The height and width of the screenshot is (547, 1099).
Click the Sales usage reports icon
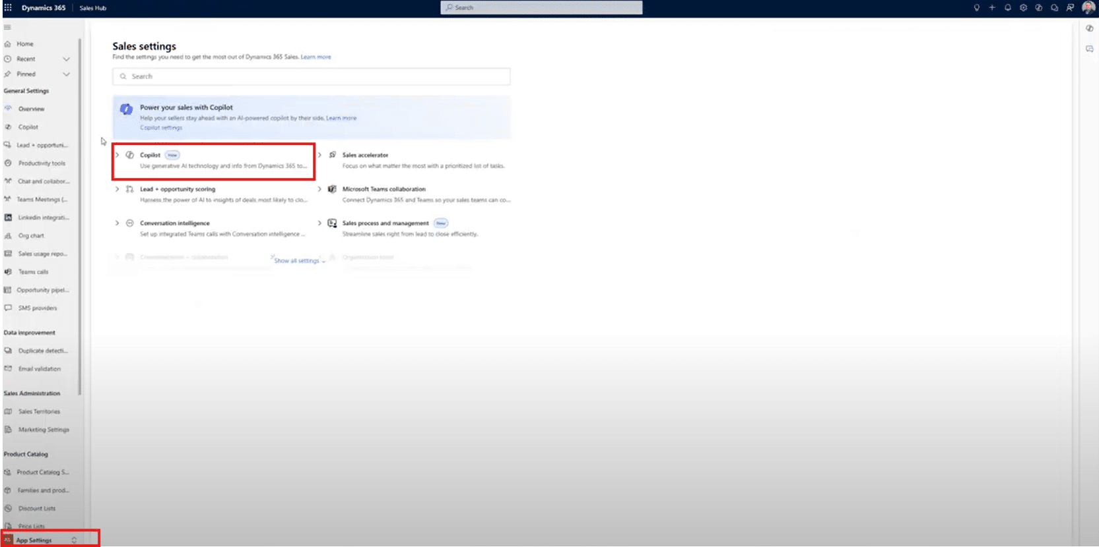tap(8, 254)
